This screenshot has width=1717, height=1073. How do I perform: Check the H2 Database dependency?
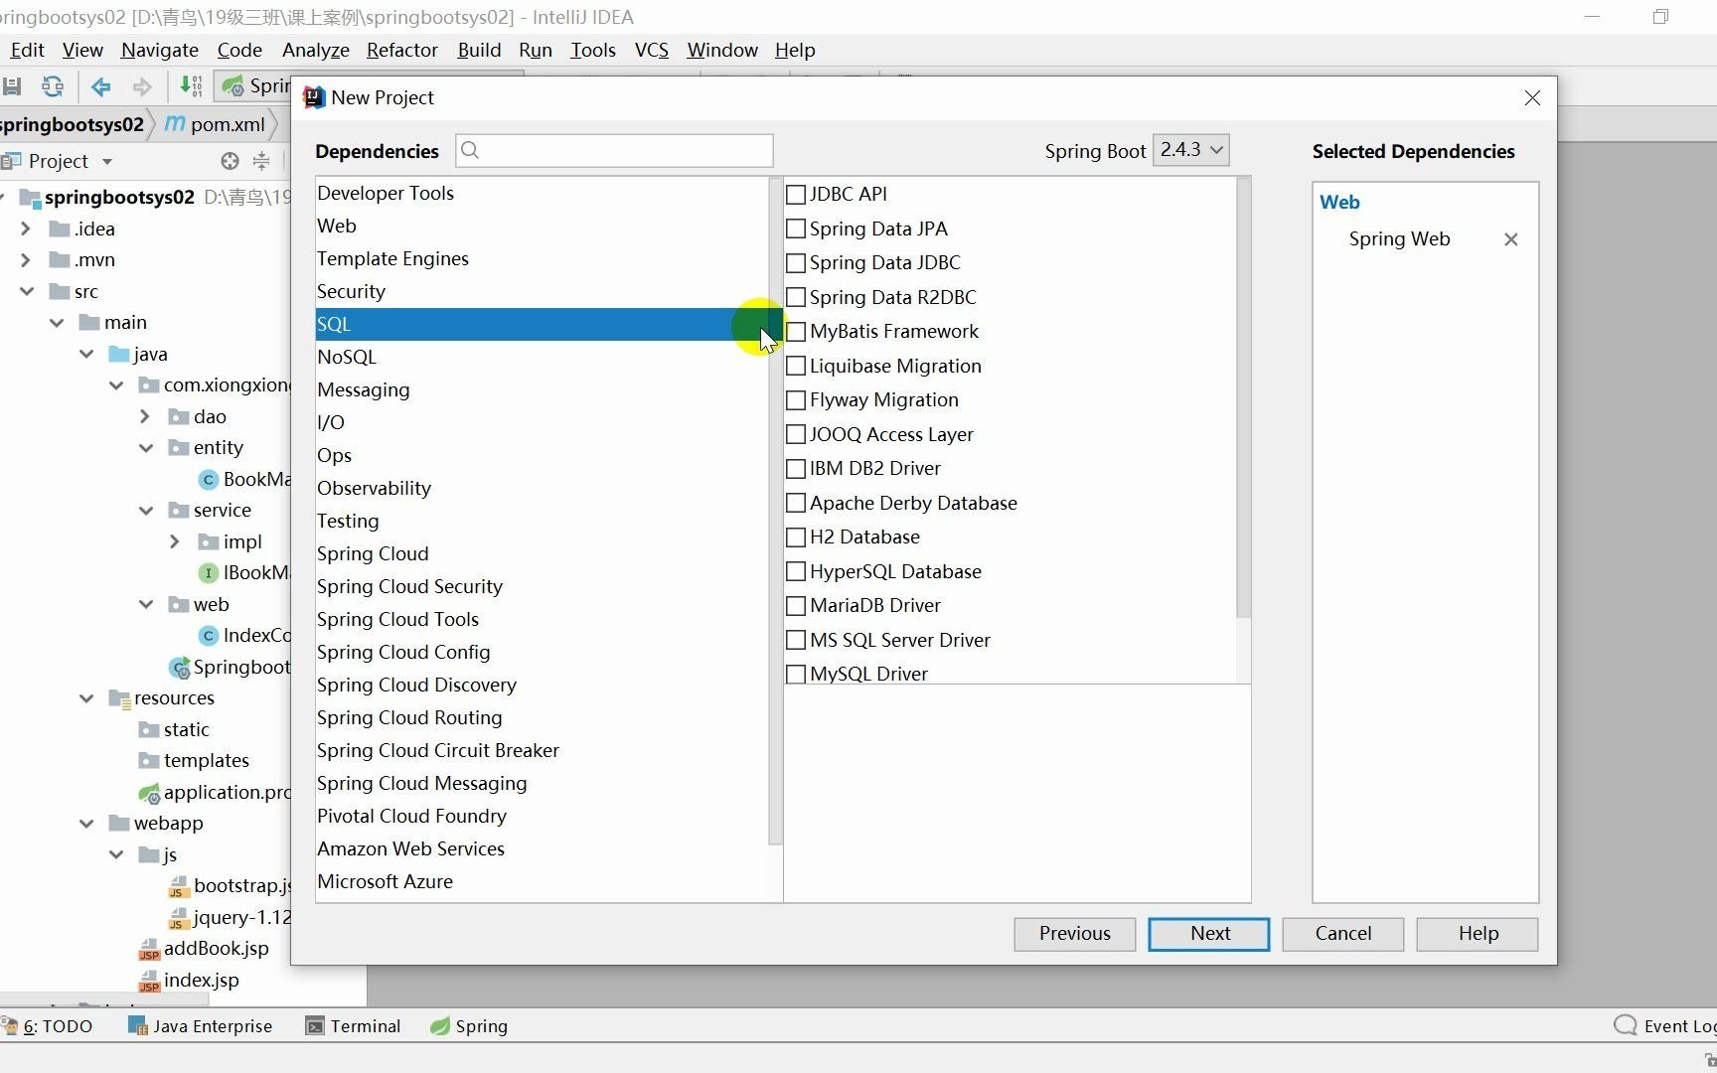(795, 537)
